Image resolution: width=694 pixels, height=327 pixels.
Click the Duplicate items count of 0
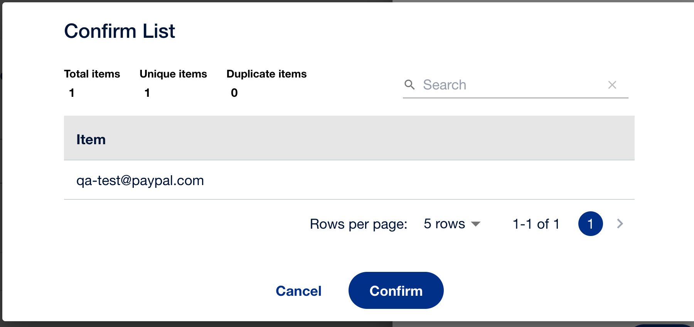(x=234, y=93)
